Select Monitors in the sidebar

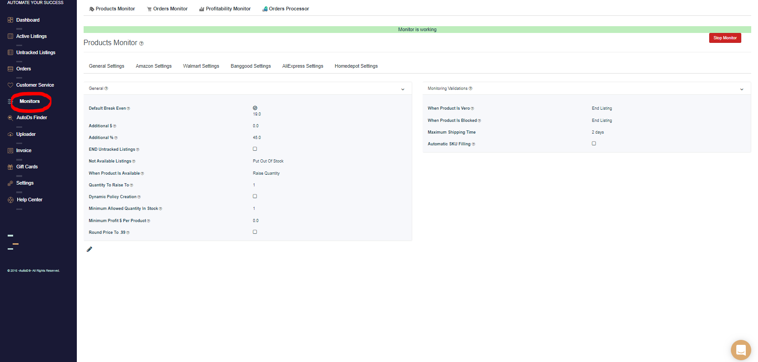(29, 101)
